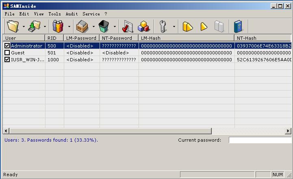Select the Administrator user name cell
This screenshot has width=293, height=179.
click(x=26, y=46)
